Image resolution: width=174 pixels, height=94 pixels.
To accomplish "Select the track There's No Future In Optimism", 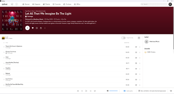I will point(14,46).
